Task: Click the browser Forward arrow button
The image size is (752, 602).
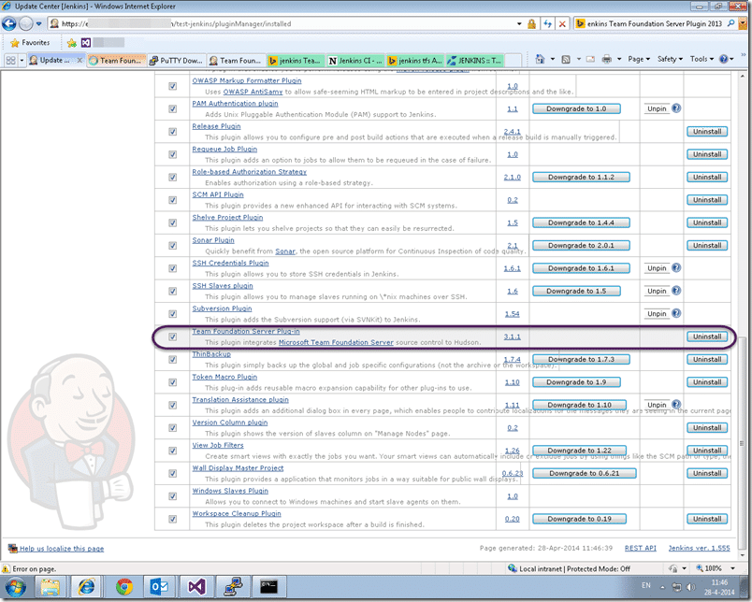Action: click(26, 23)
